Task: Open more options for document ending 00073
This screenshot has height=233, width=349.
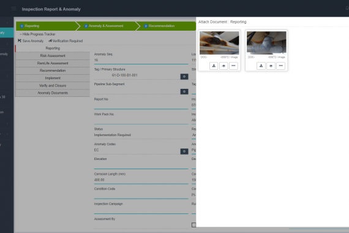Action: pyautogui.click(x=280, y=66)
